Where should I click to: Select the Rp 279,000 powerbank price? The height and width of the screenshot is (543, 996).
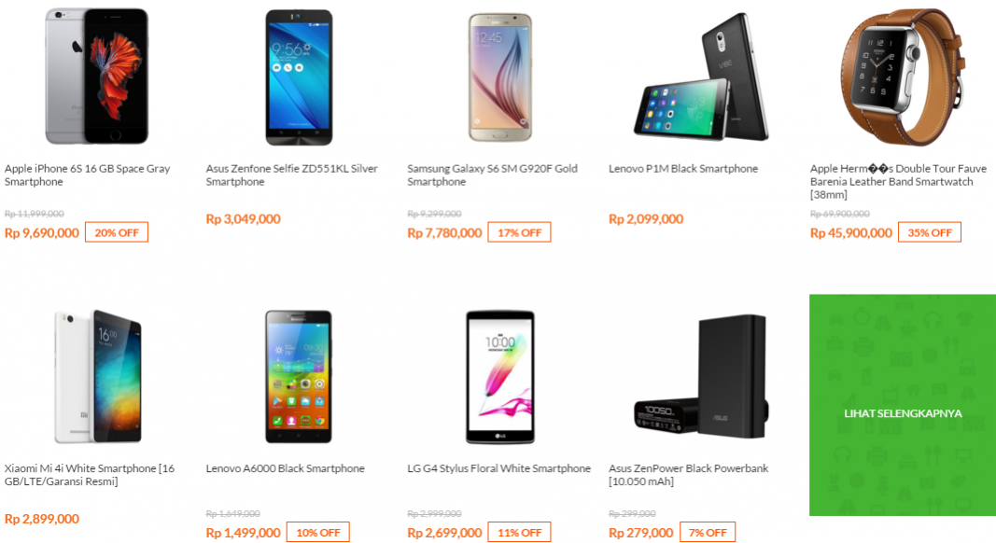coord(640,533)
